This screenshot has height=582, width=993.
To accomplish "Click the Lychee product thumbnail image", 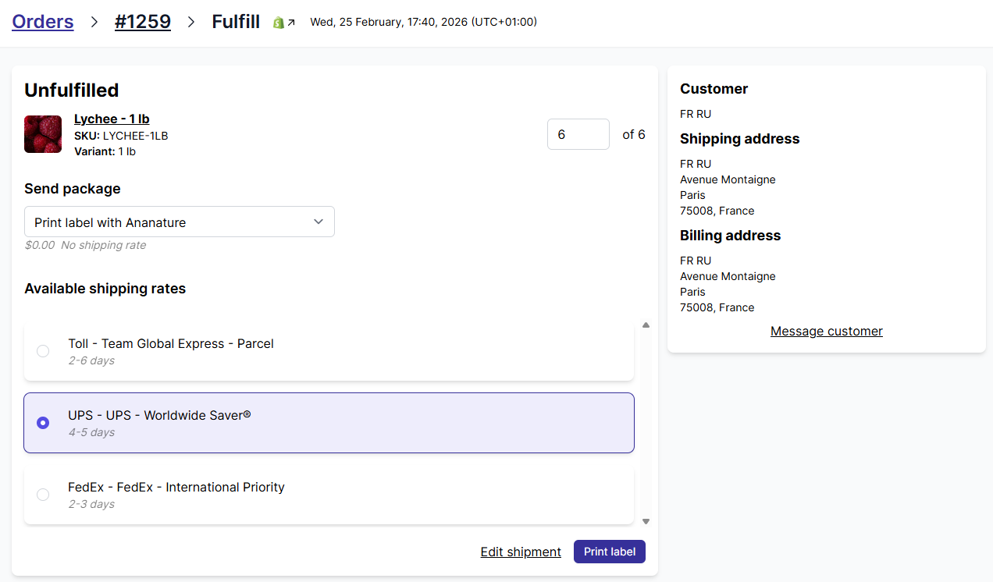I will coord(43,134).
